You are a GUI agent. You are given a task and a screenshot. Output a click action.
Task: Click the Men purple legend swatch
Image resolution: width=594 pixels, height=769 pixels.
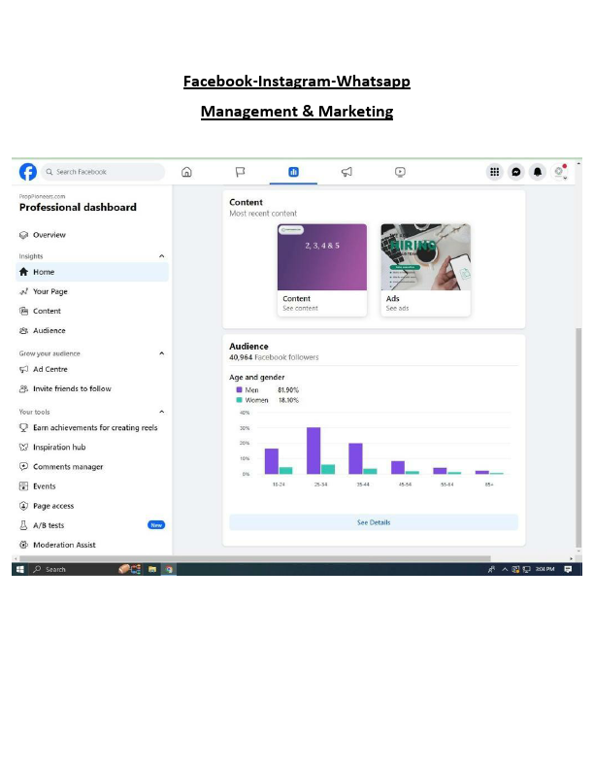pos(239,390)
